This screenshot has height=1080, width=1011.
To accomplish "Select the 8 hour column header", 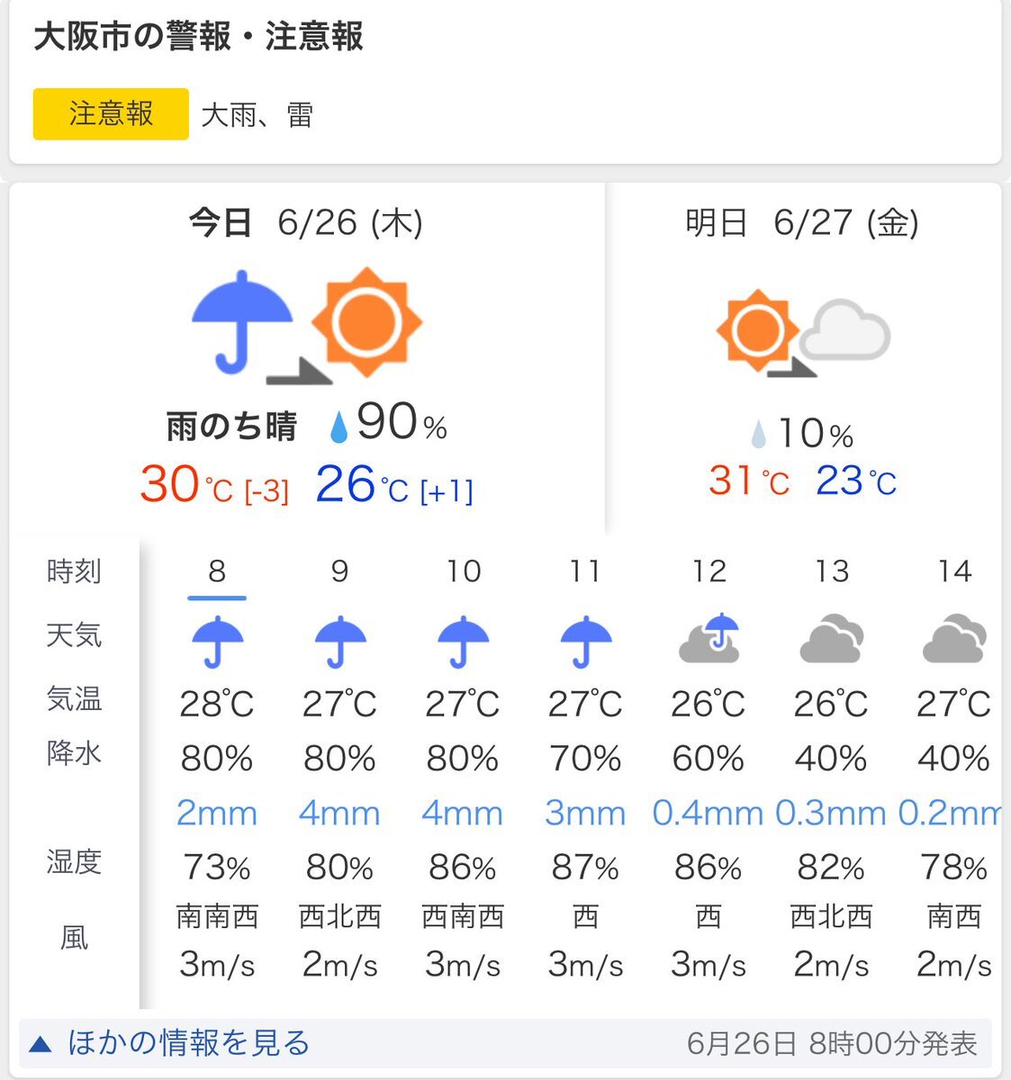I will coord(217,571).
